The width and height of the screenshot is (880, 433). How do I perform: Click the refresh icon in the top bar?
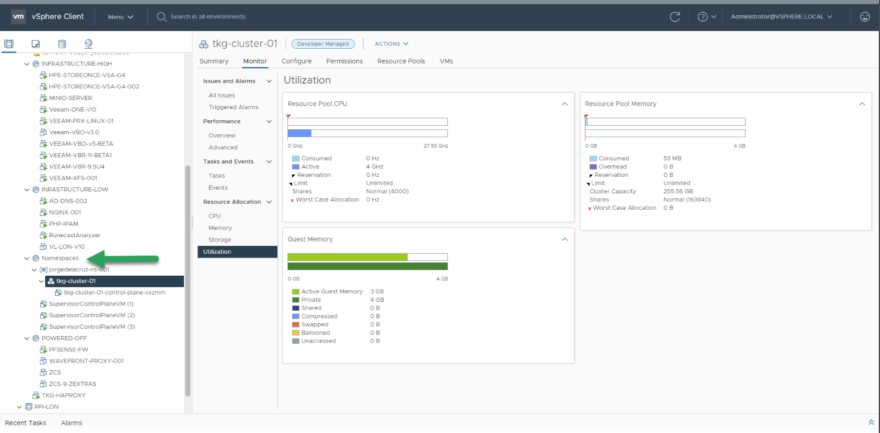point(675,16)
